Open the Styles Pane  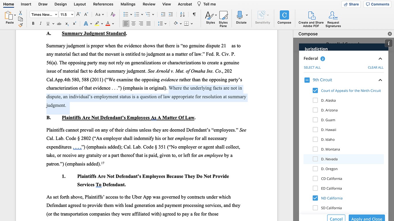click(223, 19)
